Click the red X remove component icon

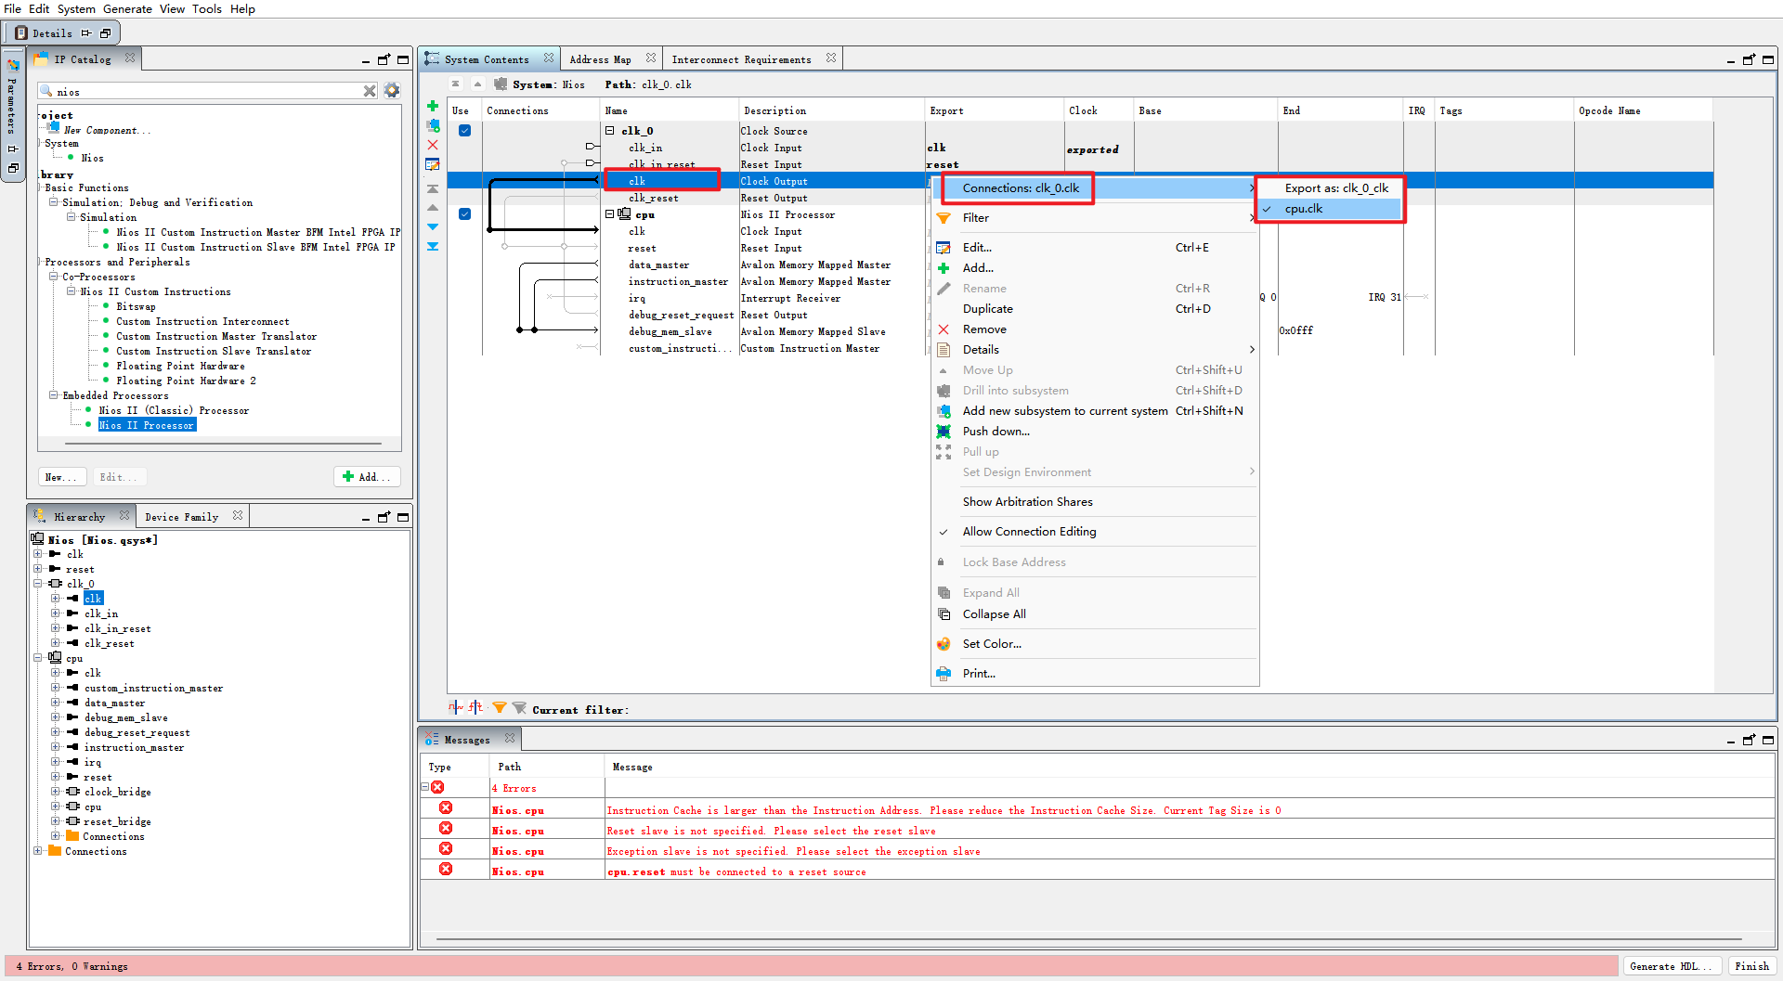(433, 145)
